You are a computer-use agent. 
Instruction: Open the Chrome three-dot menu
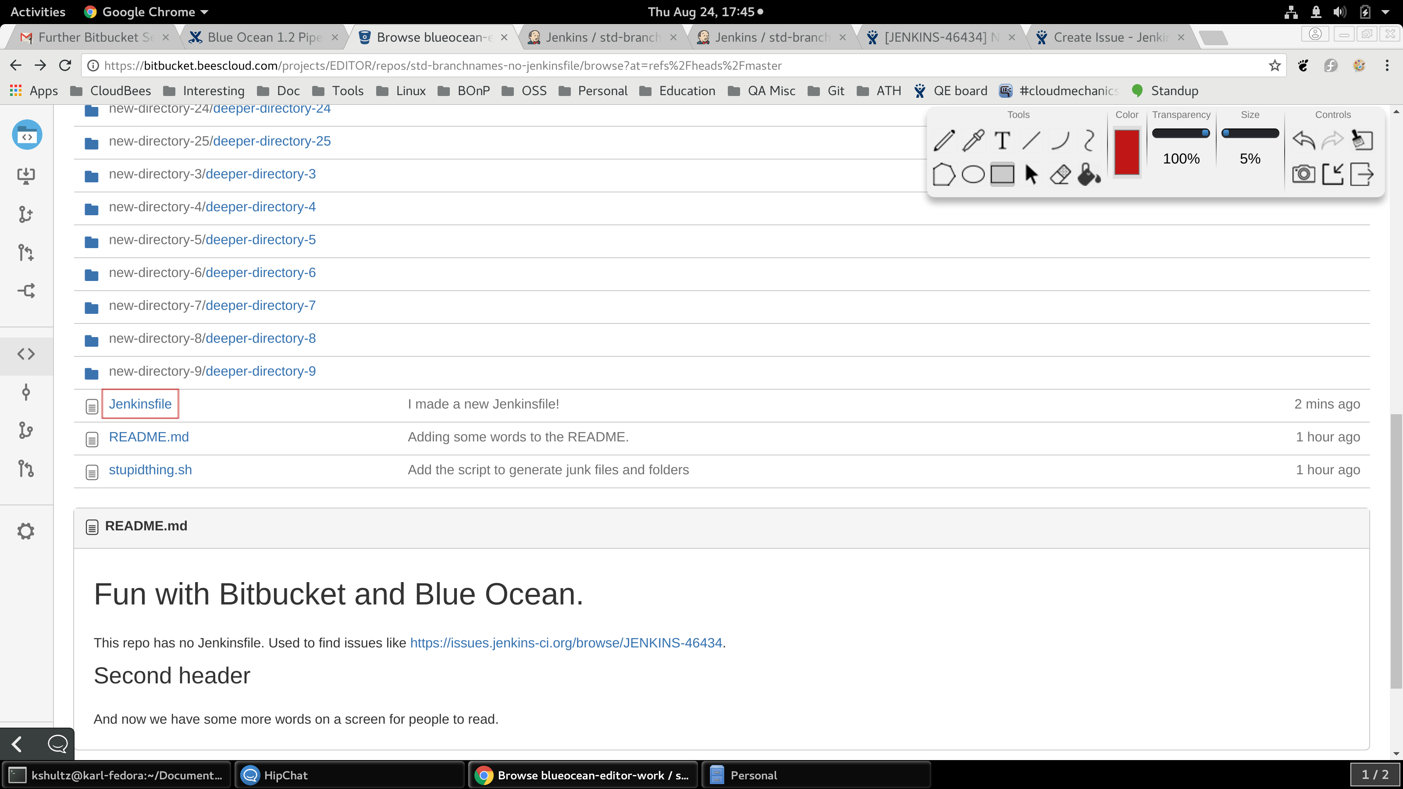[1387, 66]
